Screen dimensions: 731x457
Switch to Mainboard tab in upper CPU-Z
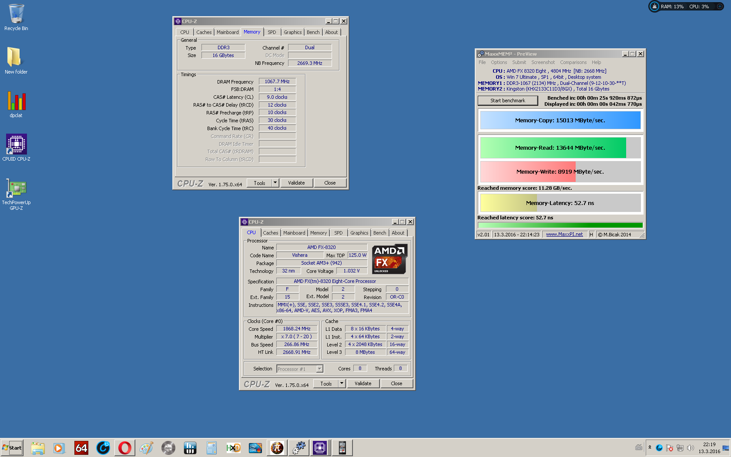pos(228,32)
